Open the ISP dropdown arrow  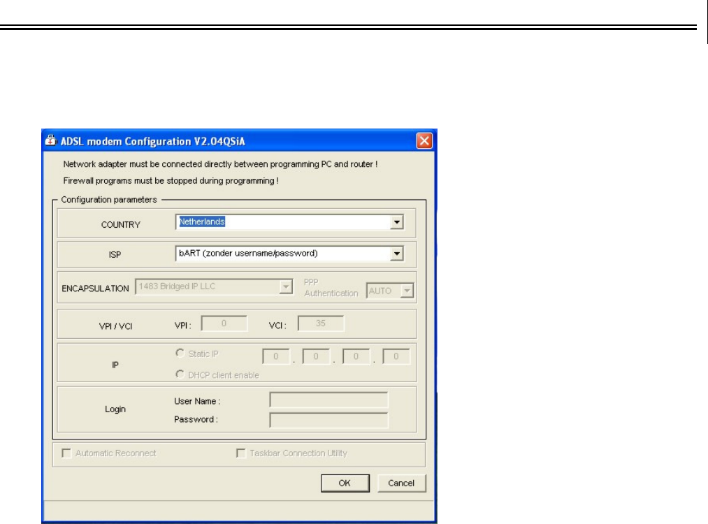coord(396,254)
